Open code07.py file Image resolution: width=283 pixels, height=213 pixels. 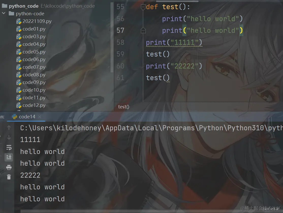tap(34, 67)
